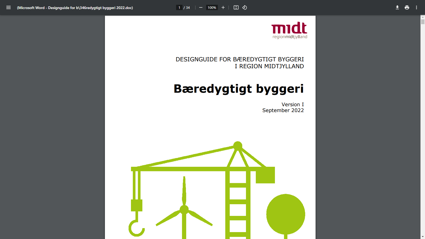Click the 'Bæredygtigt byggeri' heading
This screenshot has width=425, height=239.
click(x=239, y=89)
